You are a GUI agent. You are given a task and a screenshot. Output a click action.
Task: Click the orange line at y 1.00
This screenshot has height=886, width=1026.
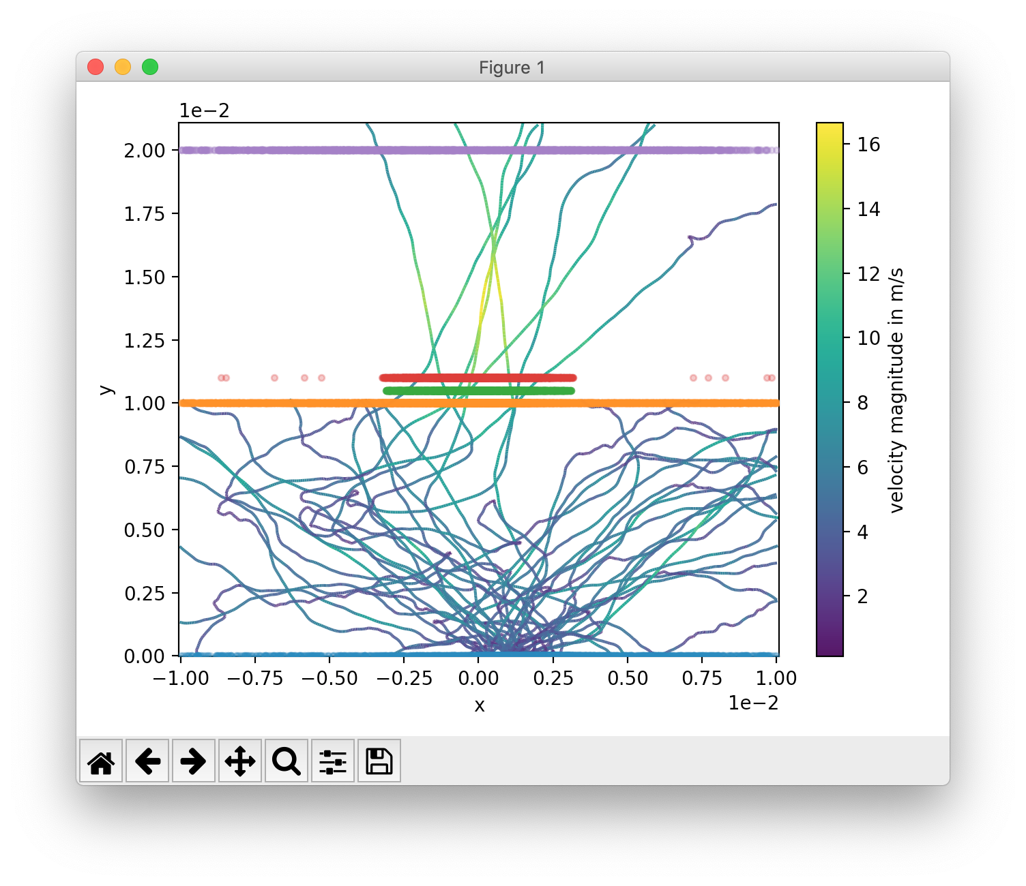[479, 403]
